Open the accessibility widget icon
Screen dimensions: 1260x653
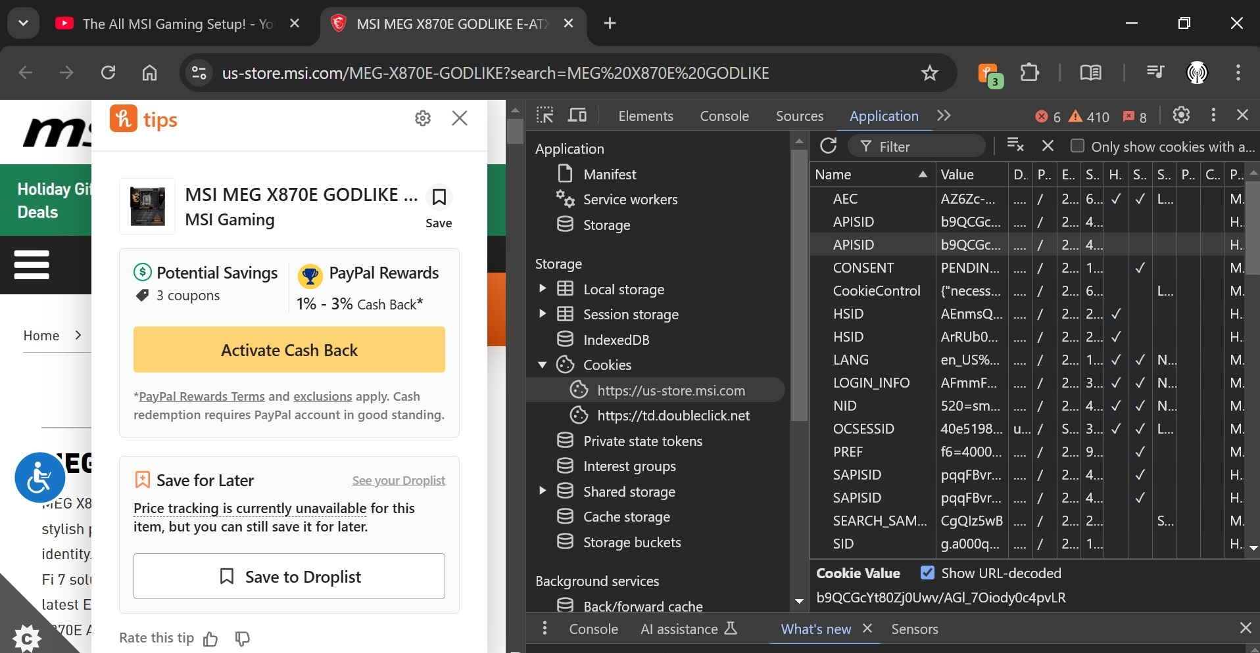tap(39, 478)
